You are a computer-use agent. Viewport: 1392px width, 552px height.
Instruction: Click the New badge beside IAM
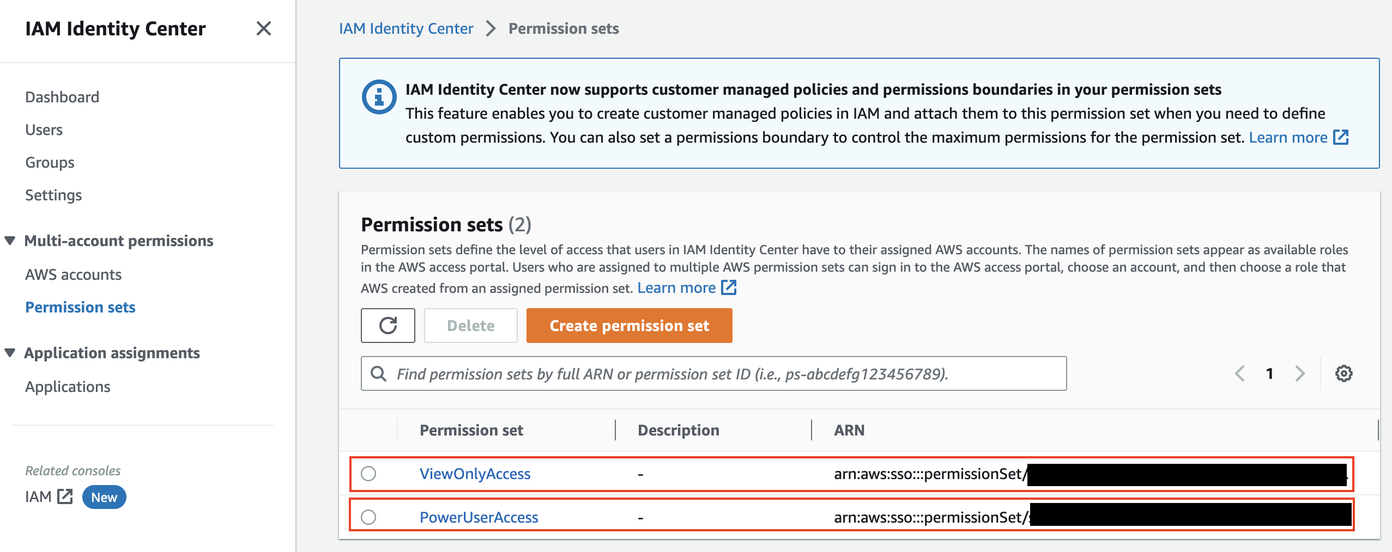point(104,497)
